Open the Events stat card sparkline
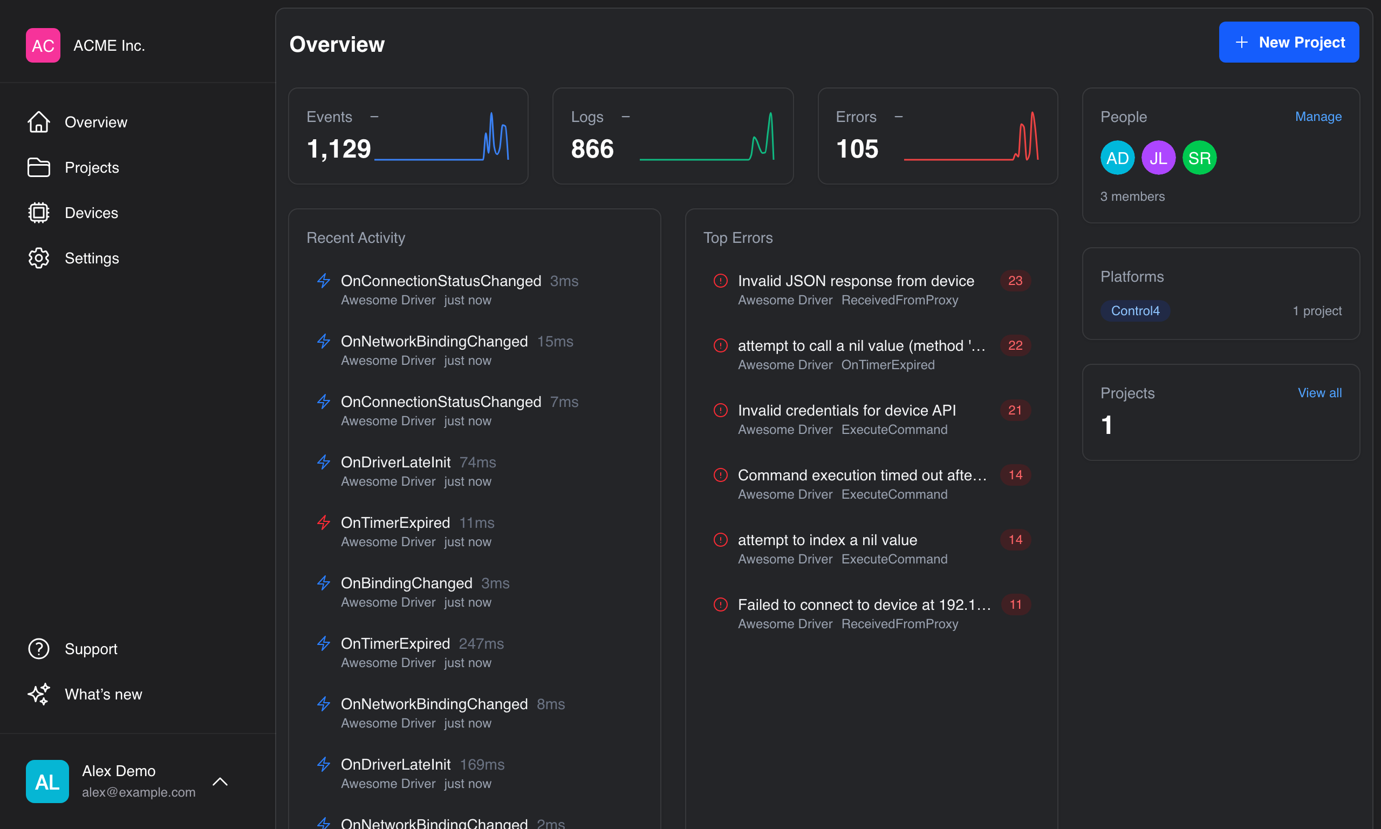The width and height of the screenshot is (1381, 829). pos(441,136)
